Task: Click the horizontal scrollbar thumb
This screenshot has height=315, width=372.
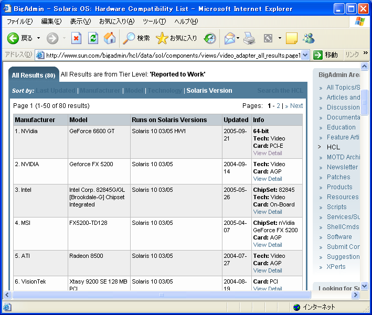Action: [x=161, y=295]
